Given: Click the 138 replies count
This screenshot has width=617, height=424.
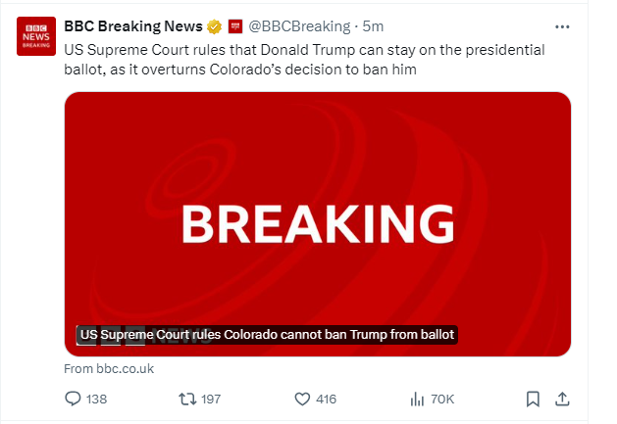Looking at the screenshot, I should point(96,399).
